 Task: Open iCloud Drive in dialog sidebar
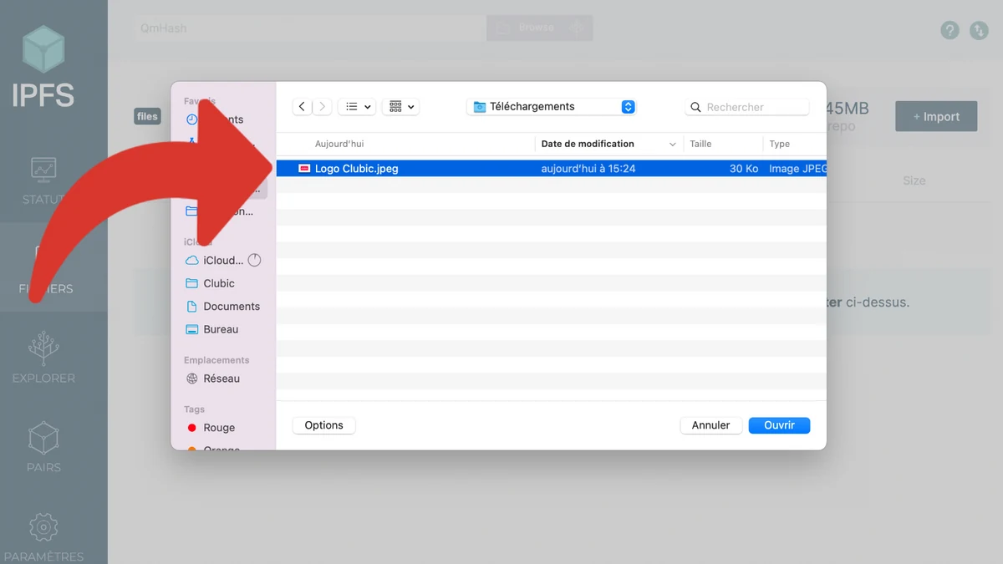tap(223, 261)
